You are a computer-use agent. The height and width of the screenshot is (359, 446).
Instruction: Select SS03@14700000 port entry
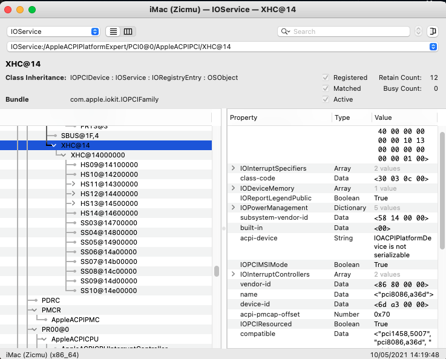tap(106, 223)
